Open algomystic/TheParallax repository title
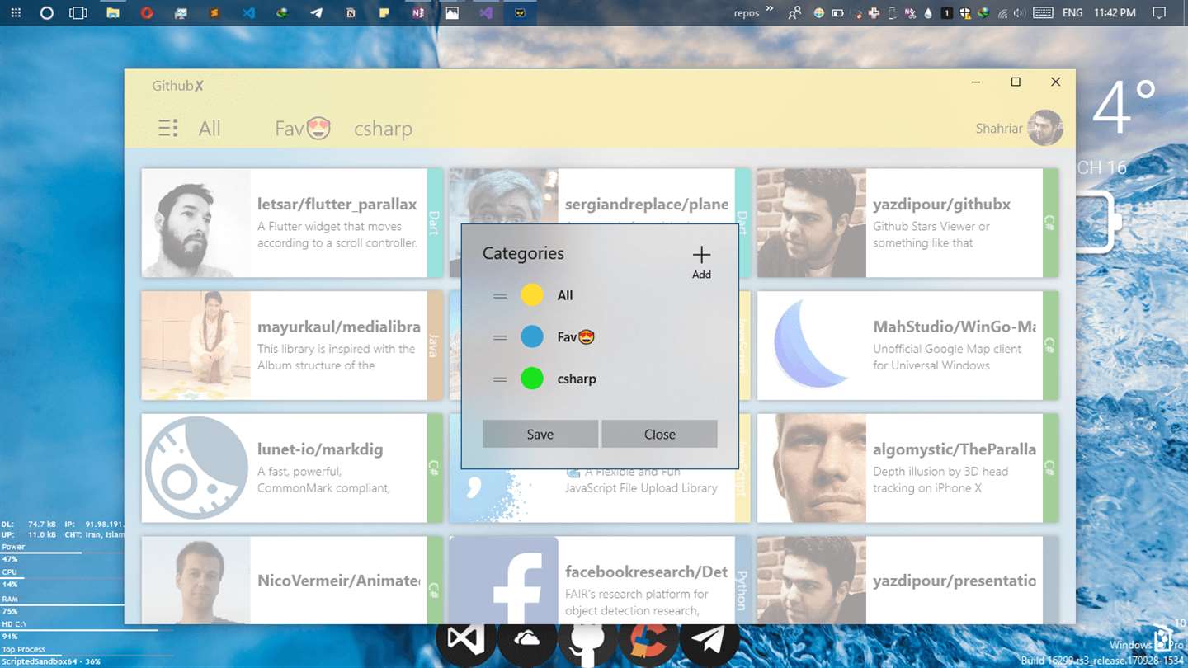1188x668 pixels. [955, 449]
